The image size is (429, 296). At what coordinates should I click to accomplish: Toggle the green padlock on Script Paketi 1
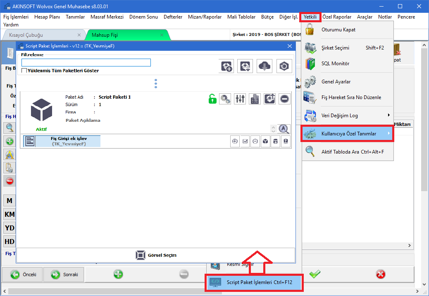pos(212,99)
